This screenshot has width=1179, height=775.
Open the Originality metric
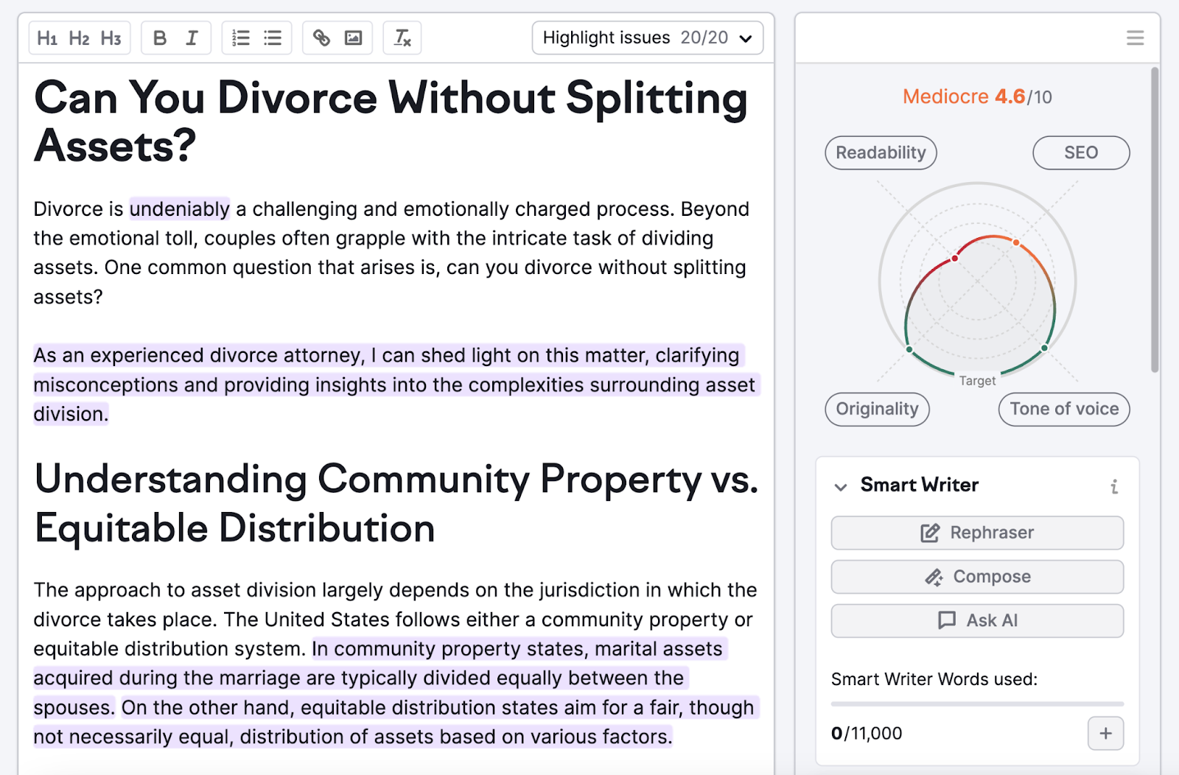point(877,409)
